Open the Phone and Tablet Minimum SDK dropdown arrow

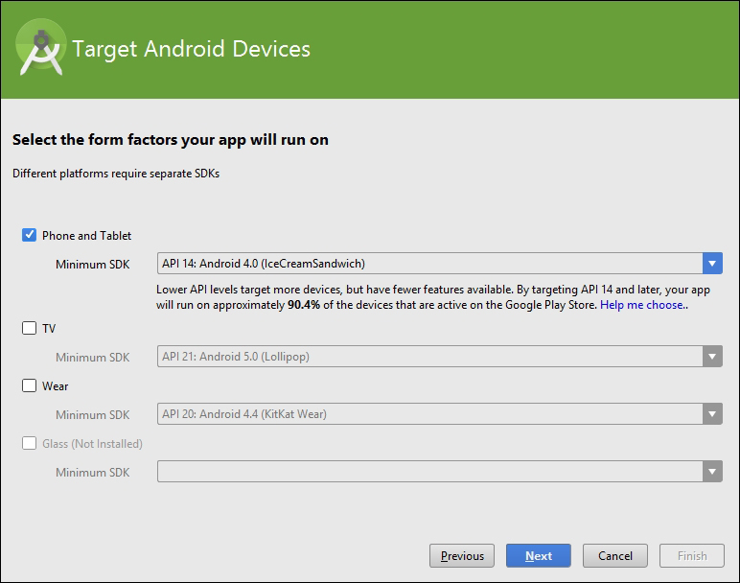point(712,264)
